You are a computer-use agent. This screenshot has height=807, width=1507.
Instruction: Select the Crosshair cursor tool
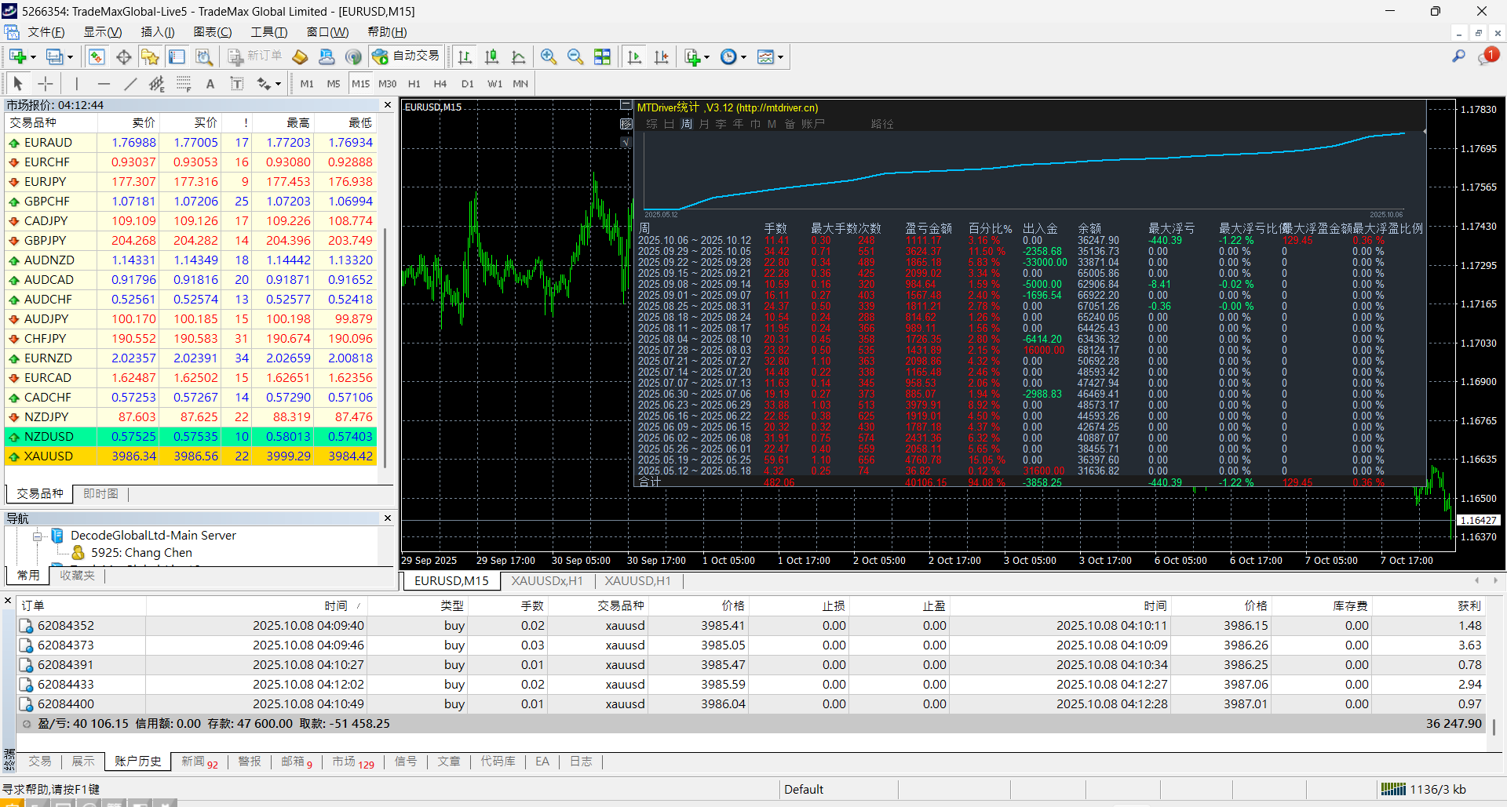click(x=46, y=84)
